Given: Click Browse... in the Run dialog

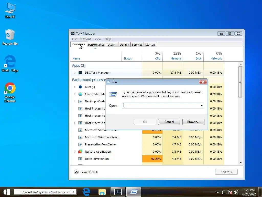Looking at the screenshot, I should pyautogui.click(x=193, y=122).
